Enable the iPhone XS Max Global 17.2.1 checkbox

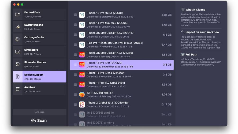click(x=75, y=55)
